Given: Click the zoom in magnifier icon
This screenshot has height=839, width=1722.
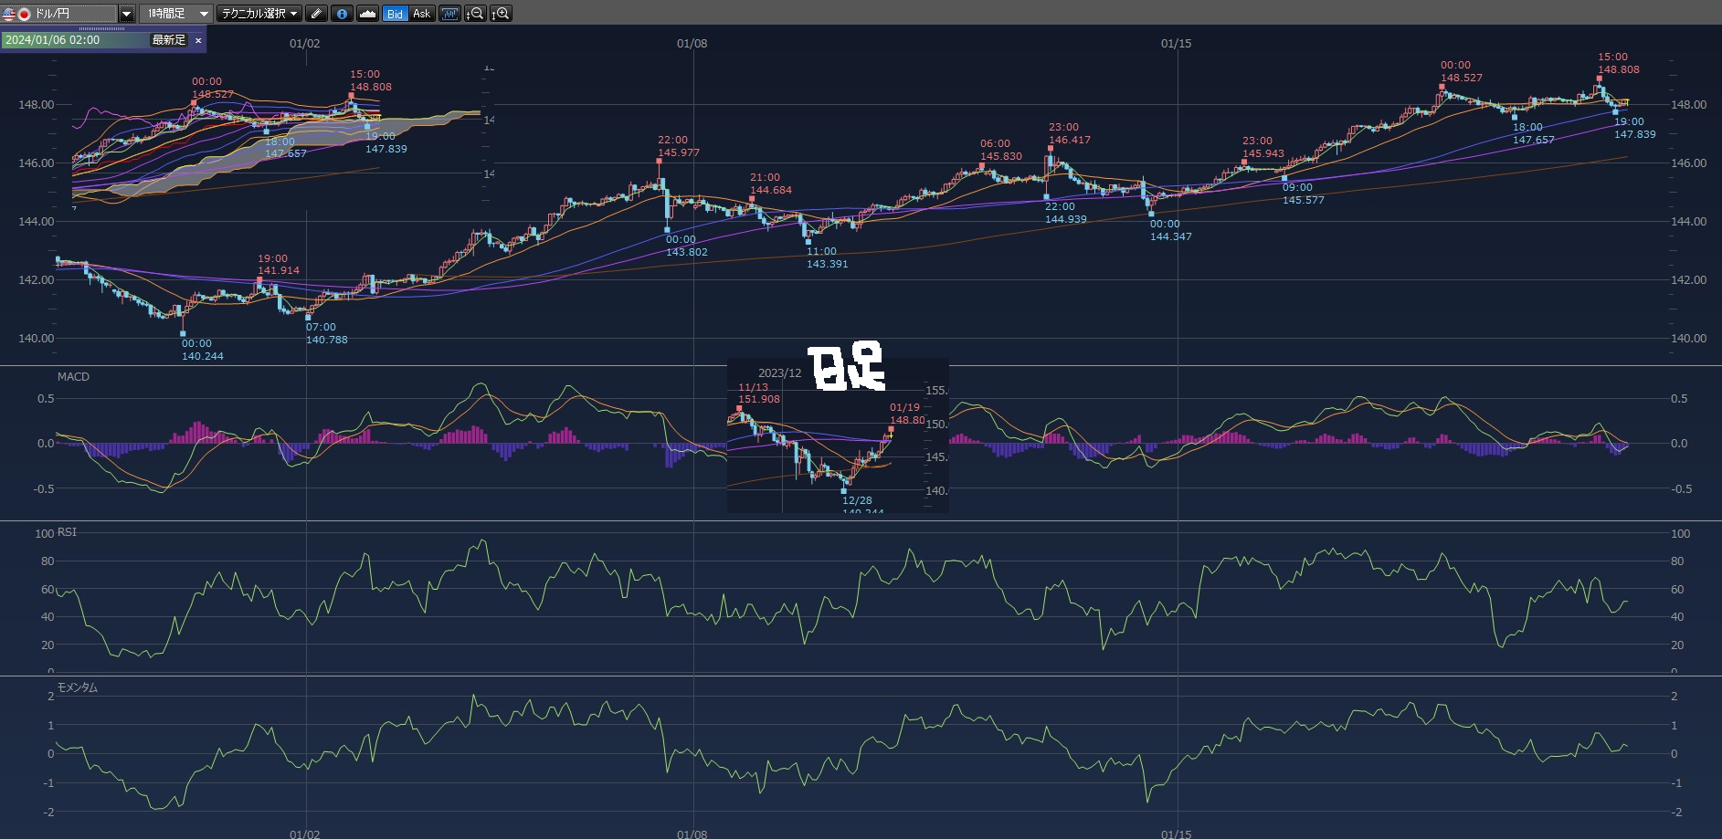Looking at the screenshot, I should click(501, 14).
